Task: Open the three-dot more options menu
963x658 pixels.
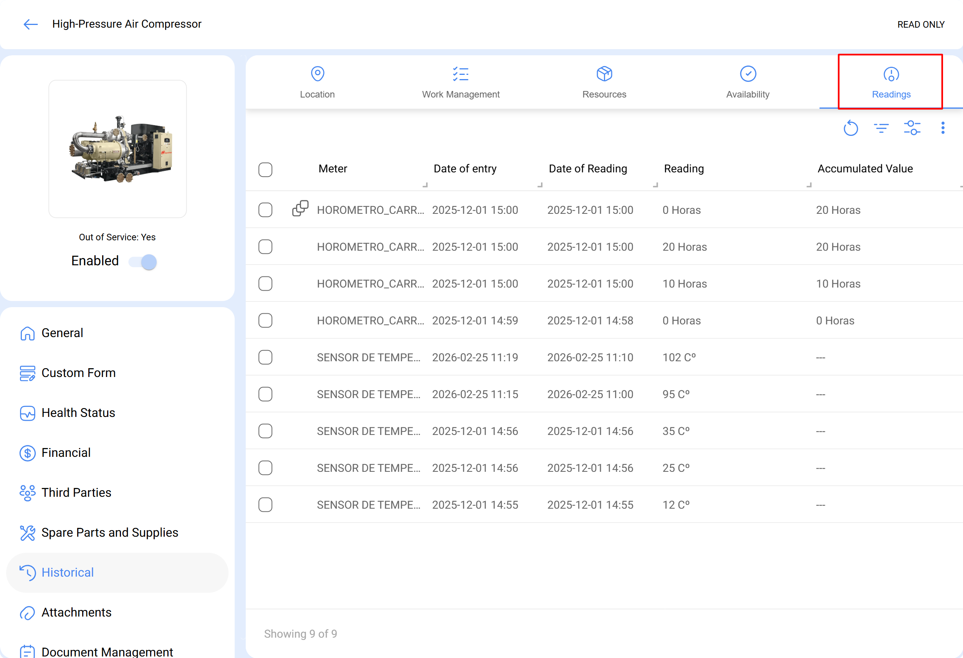Action: [943, 128]
